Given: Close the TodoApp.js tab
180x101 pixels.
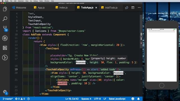Looking at the screenshot, I should click(96, 8).
